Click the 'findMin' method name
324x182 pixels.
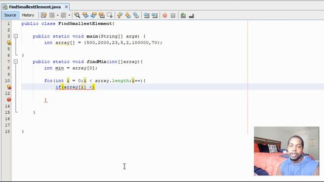[97, 62]
